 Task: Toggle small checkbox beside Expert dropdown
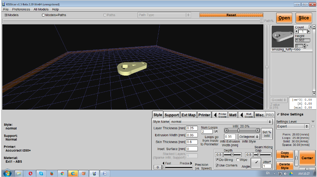pyautogui.click(x=313, y=126)
